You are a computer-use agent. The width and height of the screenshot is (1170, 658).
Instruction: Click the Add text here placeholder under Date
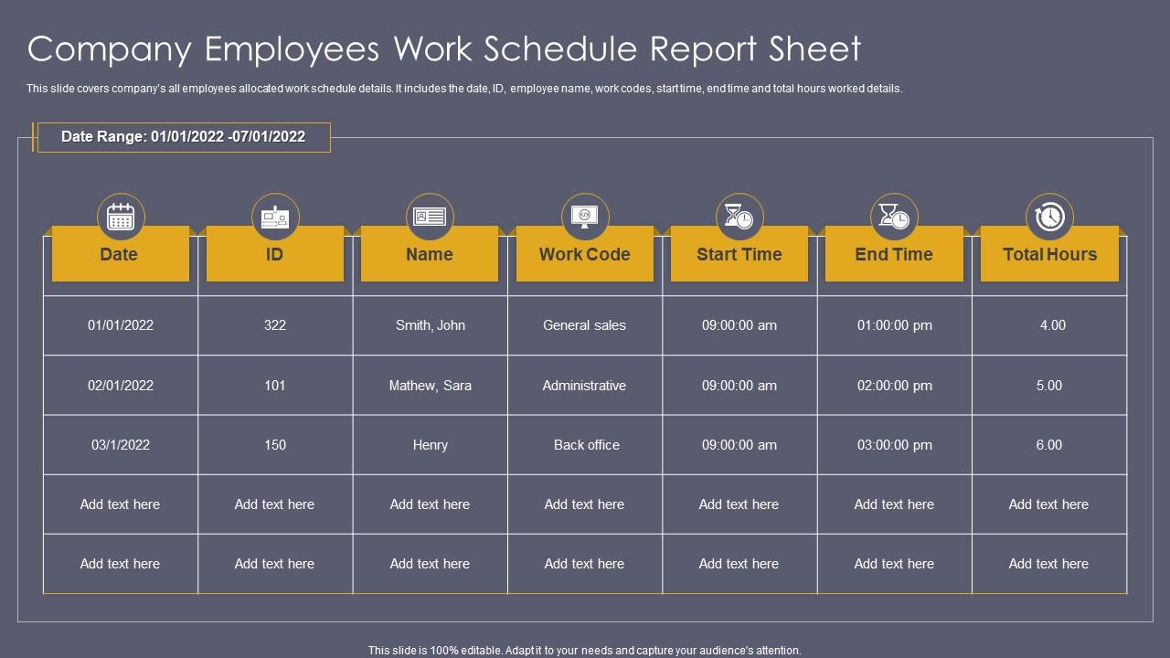(x=120, y=504)
